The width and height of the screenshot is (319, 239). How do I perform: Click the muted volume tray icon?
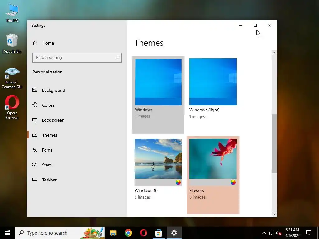[x=279, y=233]
